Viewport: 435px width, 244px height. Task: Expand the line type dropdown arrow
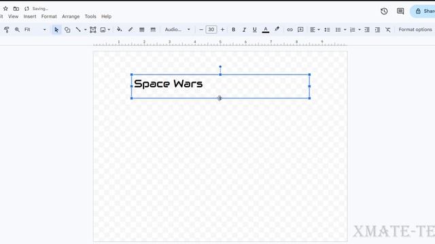coord(85,30)
